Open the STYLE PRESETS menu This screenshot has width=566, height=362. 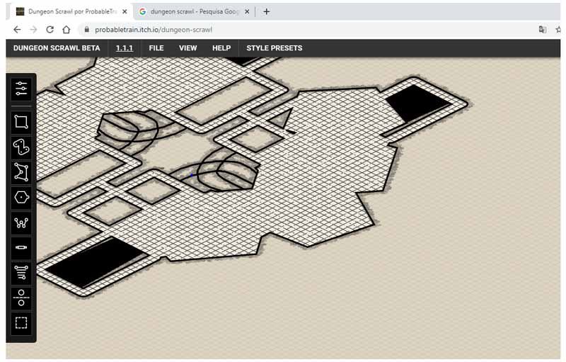click(x=274, y=48)
